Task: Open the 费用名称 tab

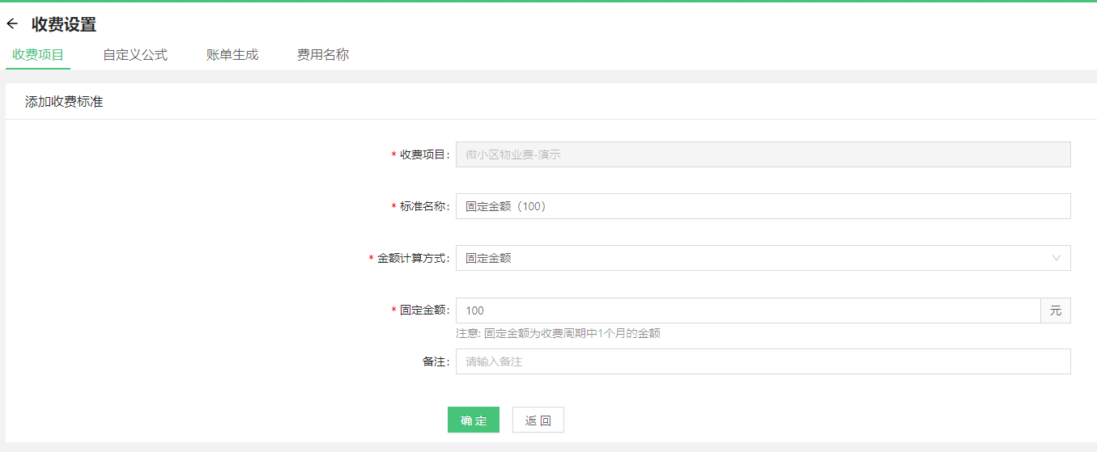Action: [323, 55]
